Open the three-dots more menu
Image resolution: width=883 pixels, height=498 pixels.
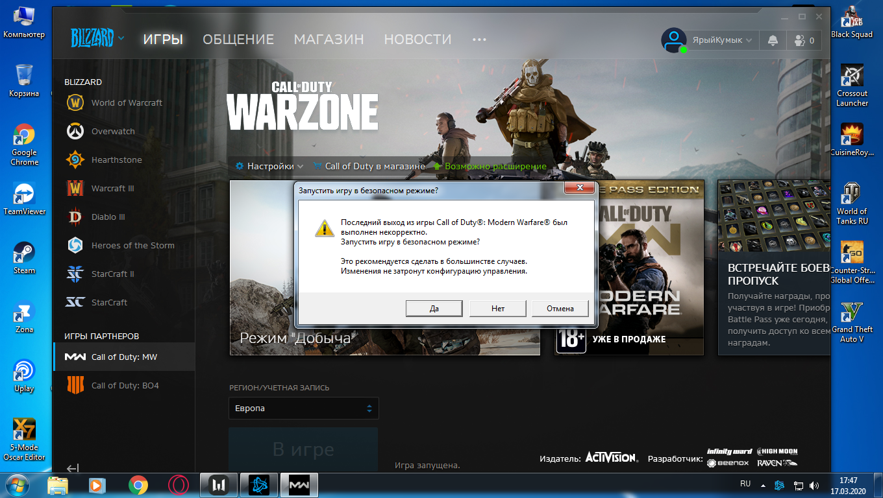tap(479, 40)
